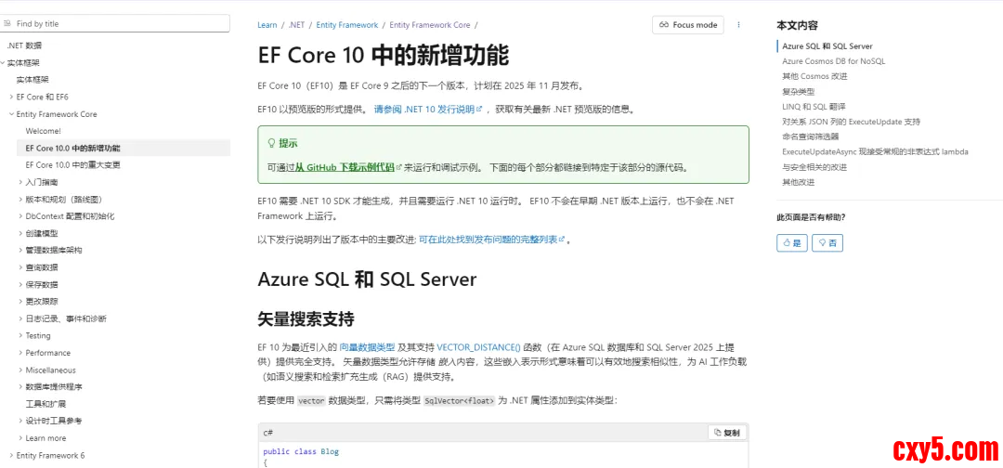Click the Focus mode button
This screenshot has height=468, width=1003.
tap(688, 25)
